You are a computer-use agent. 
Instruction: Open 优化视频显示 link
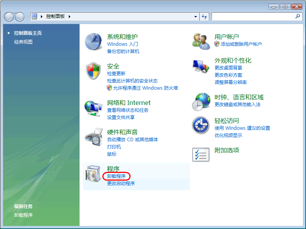tap(228, 135)
